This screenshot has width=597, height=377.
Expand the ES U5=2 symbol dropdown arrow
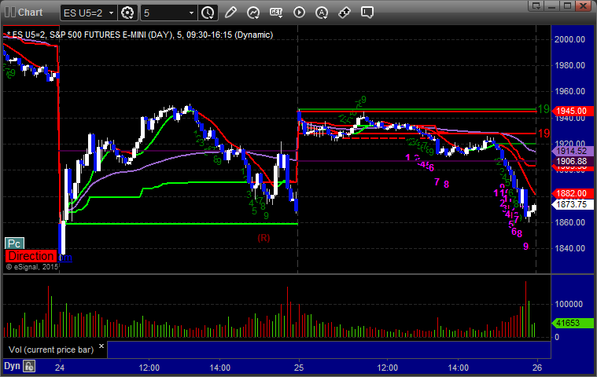111,13
